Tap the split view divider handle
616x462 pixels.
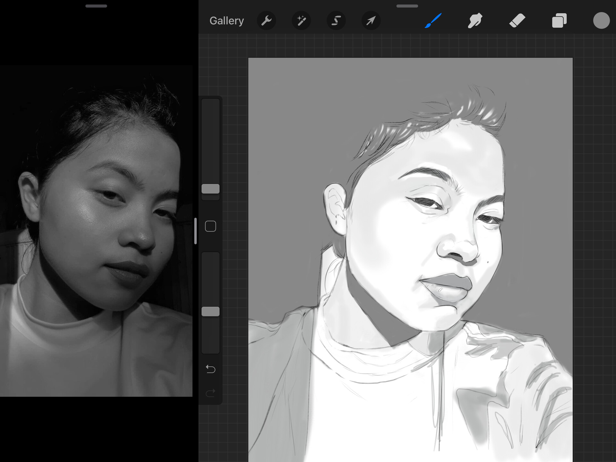point(195,231)
